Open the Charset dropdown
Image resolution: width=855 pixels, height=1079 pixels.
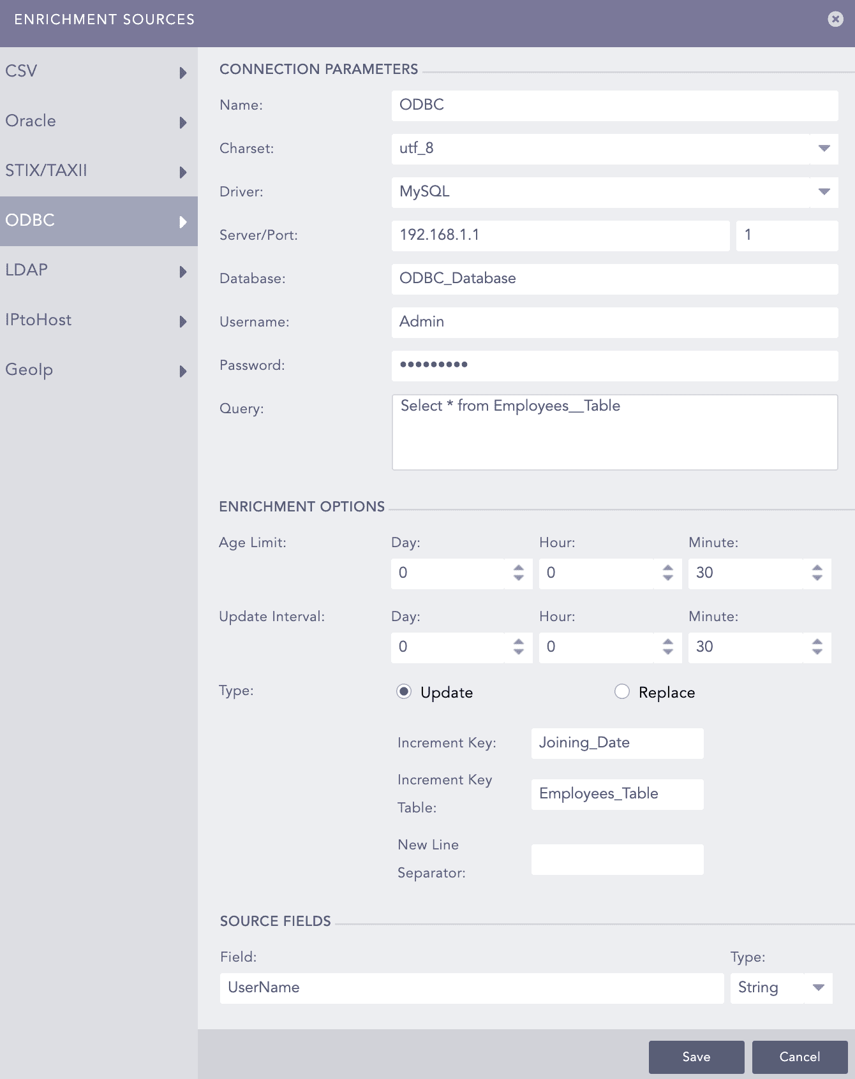(824, 149)
